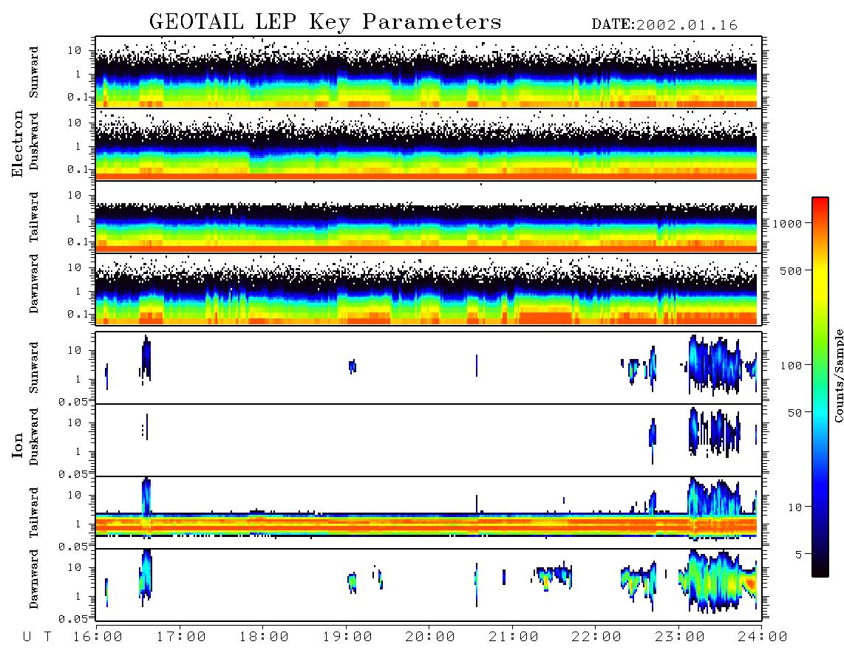The image size is (844, 650).
Task: Click the 17:00 time tick label
Action: 181,637
